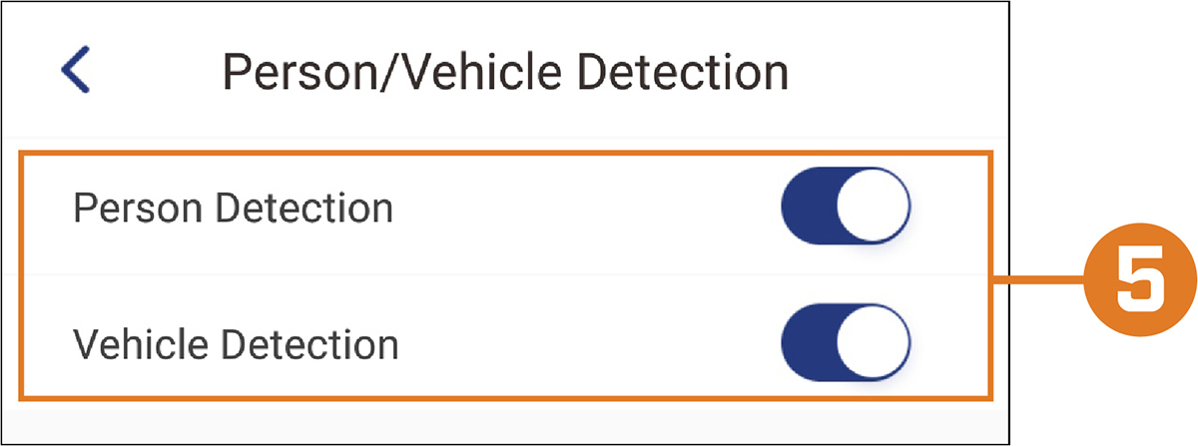Return to previous screen via back arrow

(x=76, y=72)
